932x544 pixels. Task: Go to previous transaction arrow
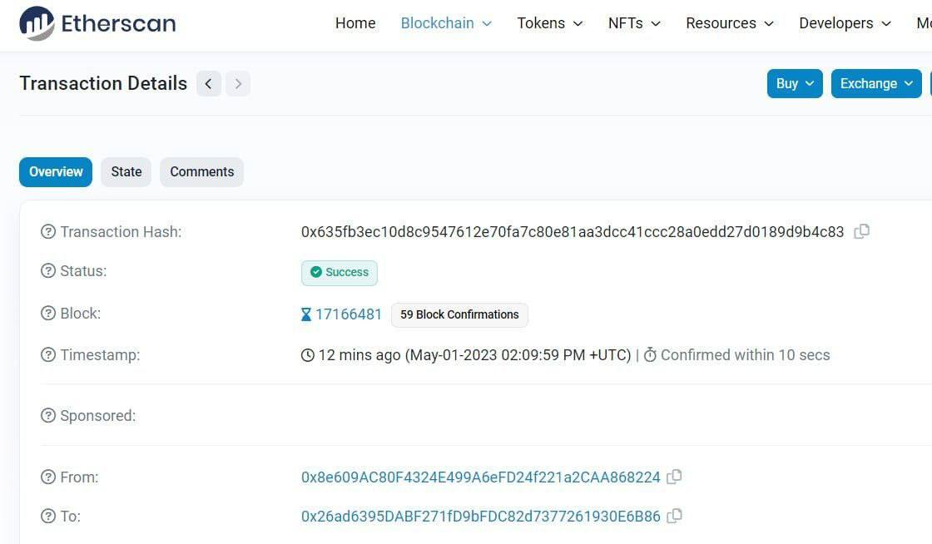[x=209, y=83]
